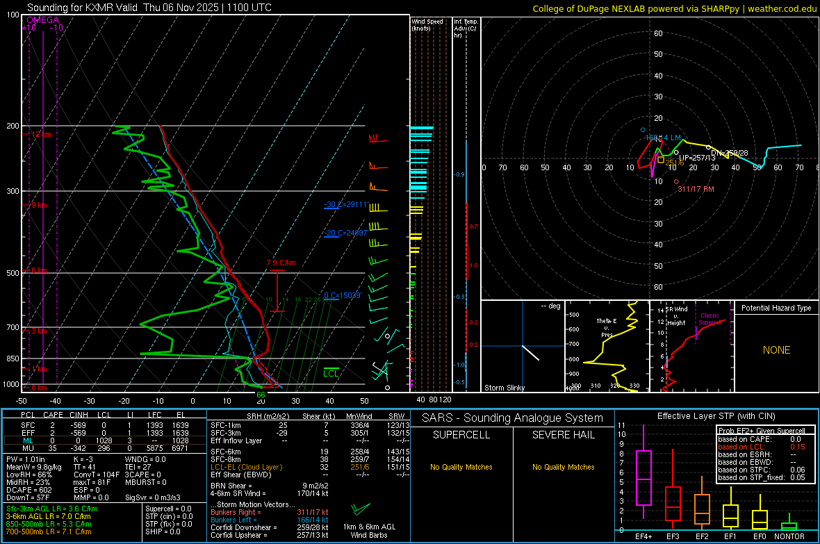Viewport: 820px width, 544px height.
Task: Click the red '7.9 C/km' lapse rate label
Action: [x=281, y=263]
